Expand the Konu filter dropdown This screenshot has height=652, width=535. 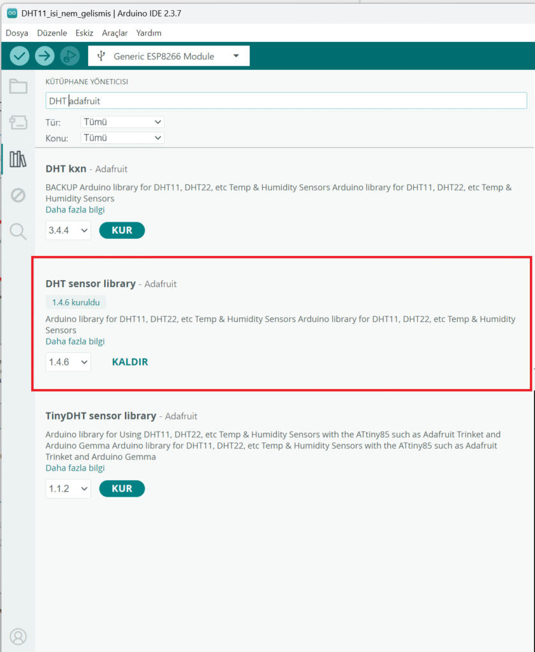122,138
